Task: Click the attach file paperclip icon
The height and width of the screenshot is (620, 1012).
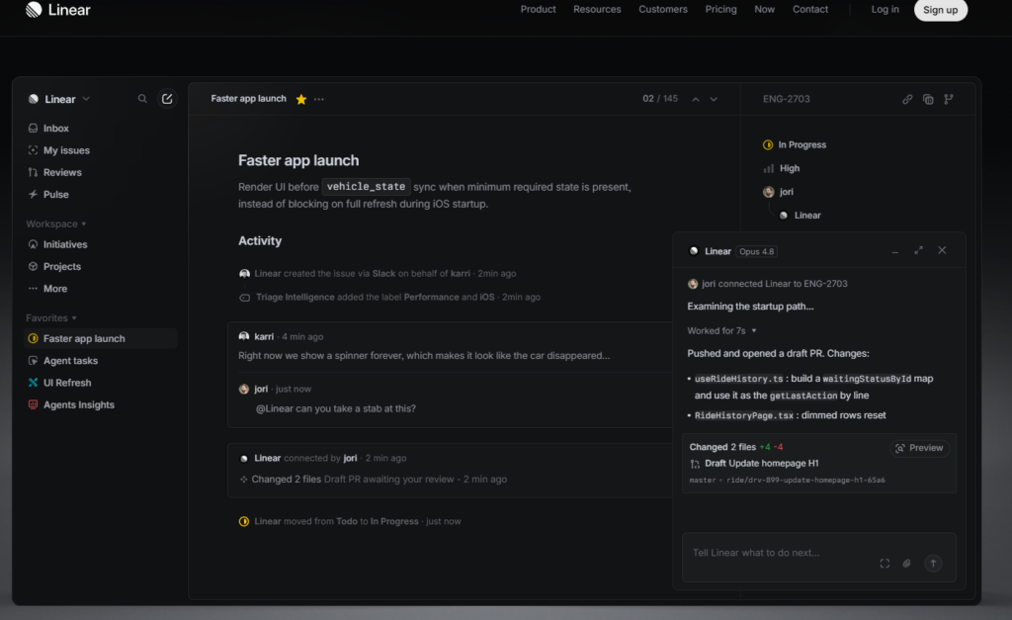Action: coord(907,564)
